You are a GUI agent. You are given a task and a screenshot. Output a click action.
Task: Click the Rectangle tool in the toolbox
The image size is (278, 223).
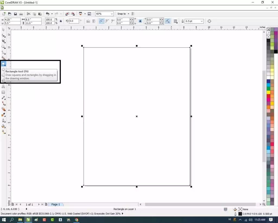pos(4,64)
